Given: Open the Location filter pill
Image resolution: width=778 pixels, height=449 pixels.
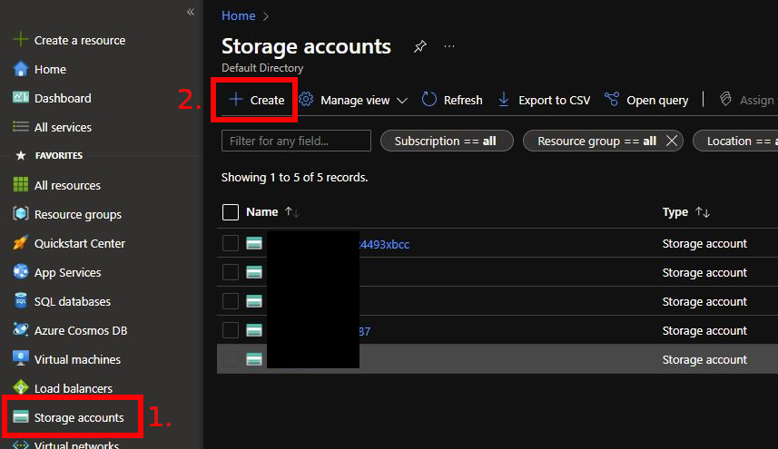Looking at the screenshot, I should click(735, 141).
